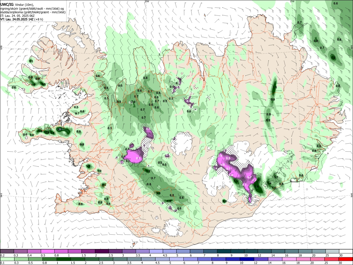Click the palest green 0.1 swatch, lower scale
Viewport: 353px width, 265px height.
click(x=7, y=259)
